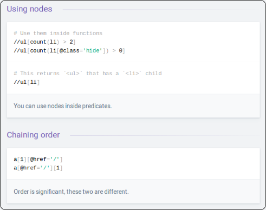Image resolution: width=266 pixels, height=210 pixels.
Task: Select the code line '//ul[count(li) > 2]'
Action: click(44, 42)
